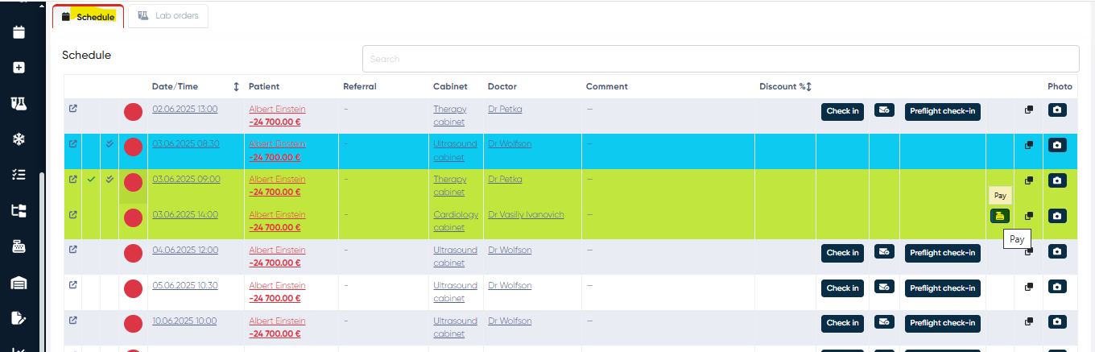The width and height of the screenshot is (1095, 352).
Task: Click copy icon in the 05.06.2025 10:30 row
Action: click(x=1028, y=286)
